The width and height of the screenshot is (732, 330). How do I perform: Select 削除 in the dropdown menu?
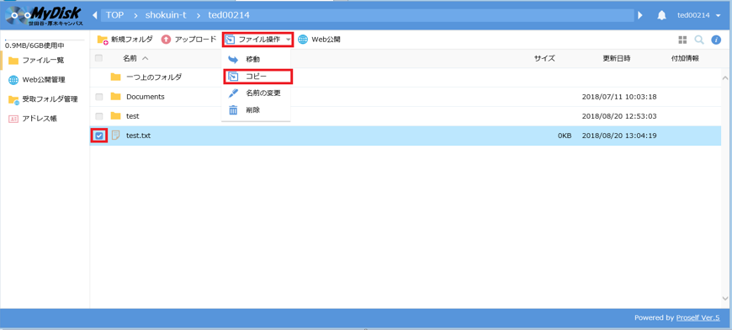[x=252, y=110]
